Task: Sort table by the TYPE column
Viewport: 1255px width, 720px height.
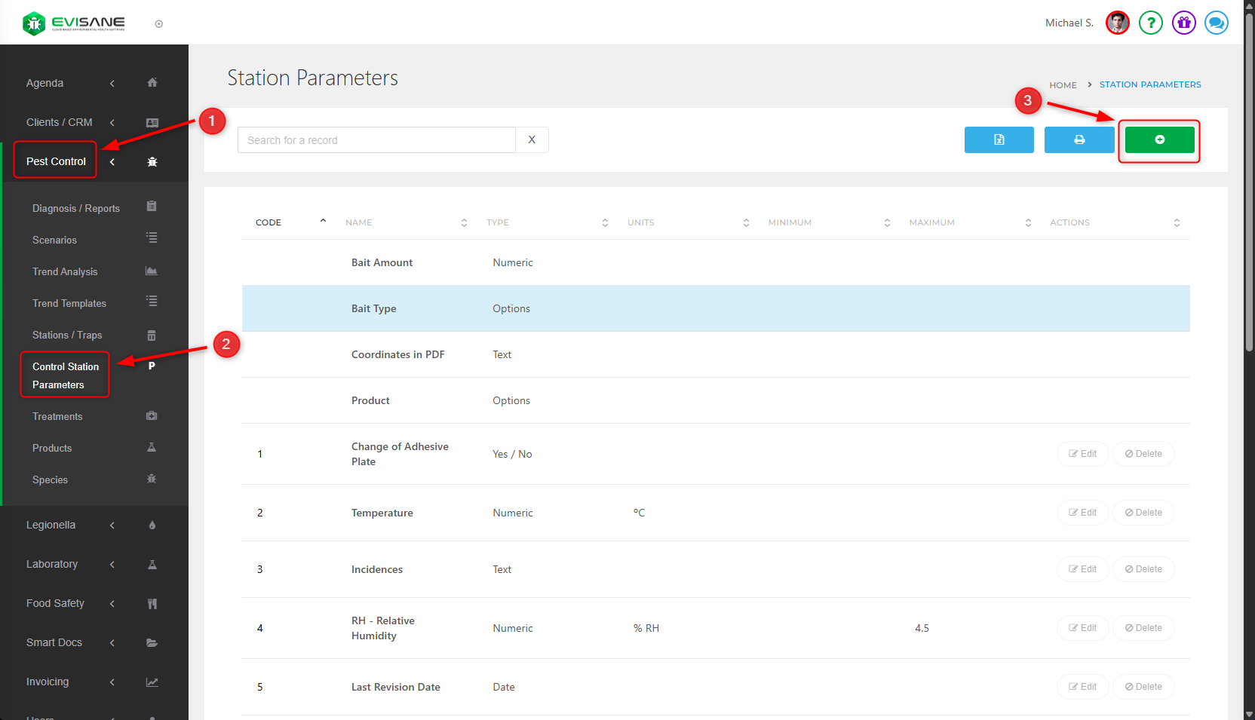Action: (x=548, y=222)
